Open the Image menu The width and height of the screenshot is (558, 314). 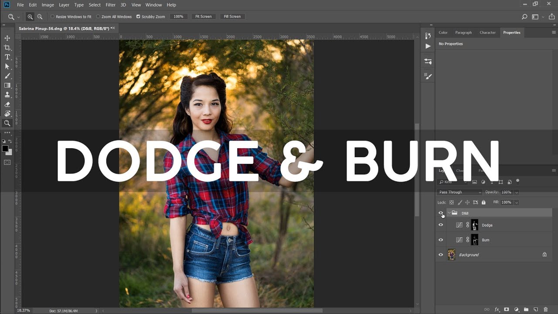pyautogui.click(x=48, y=5)
